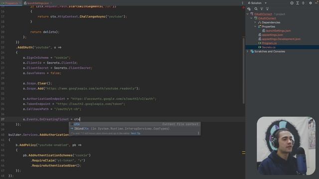The width and height of the screenshot is (319, 179).
Task: Click the AddOAuth method call in code
Action: pyautogui.click(x=25, y=48)
